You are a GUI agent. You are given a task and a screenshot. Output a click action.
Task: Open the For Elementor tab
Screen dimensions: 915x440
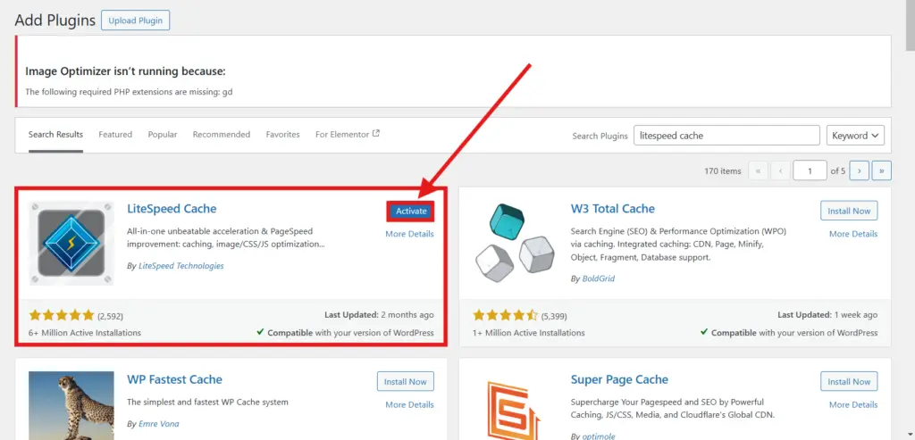point(348,134)
